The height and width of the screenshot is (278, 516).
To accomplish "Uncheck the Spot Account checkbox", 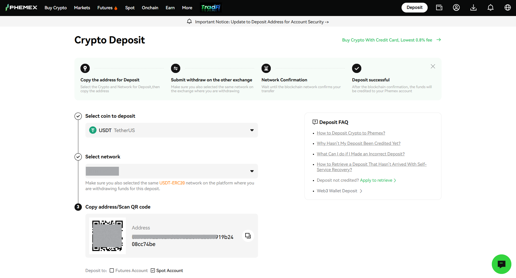I will [x=153, y=270].
